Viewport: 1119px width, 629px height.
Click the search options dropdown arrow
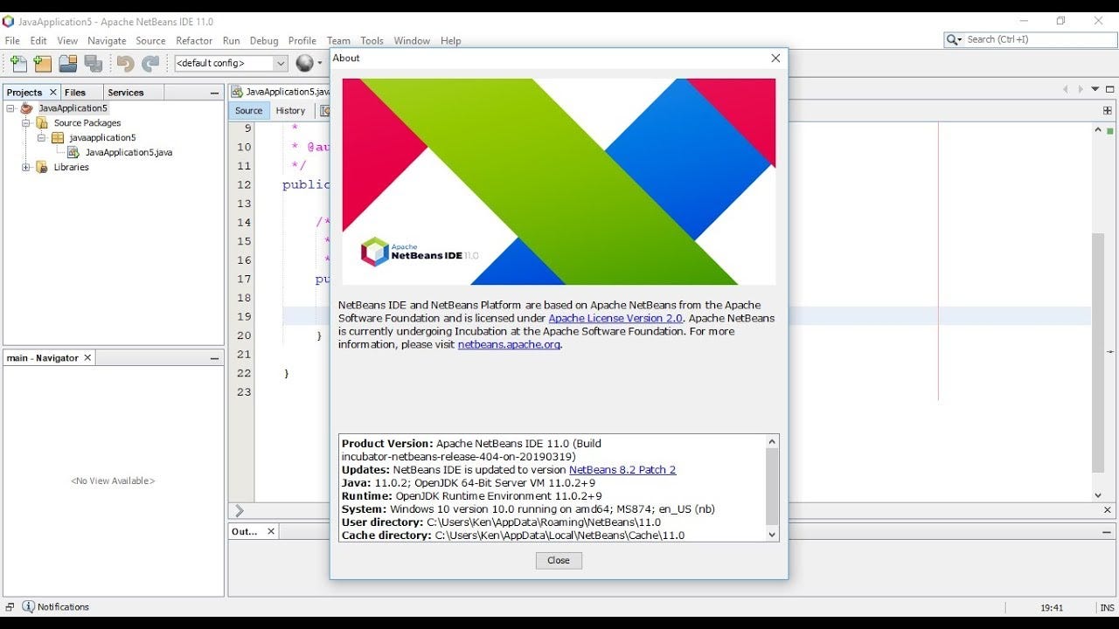click(960, 39)
